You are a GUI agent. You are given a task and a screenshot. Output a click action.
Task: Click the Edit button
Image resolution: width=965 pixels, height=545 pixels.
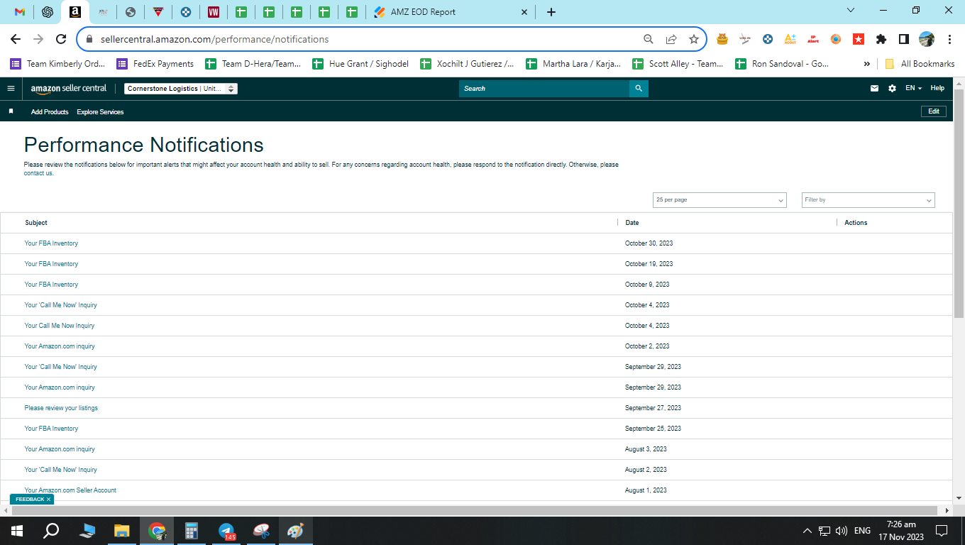(934, 111)
